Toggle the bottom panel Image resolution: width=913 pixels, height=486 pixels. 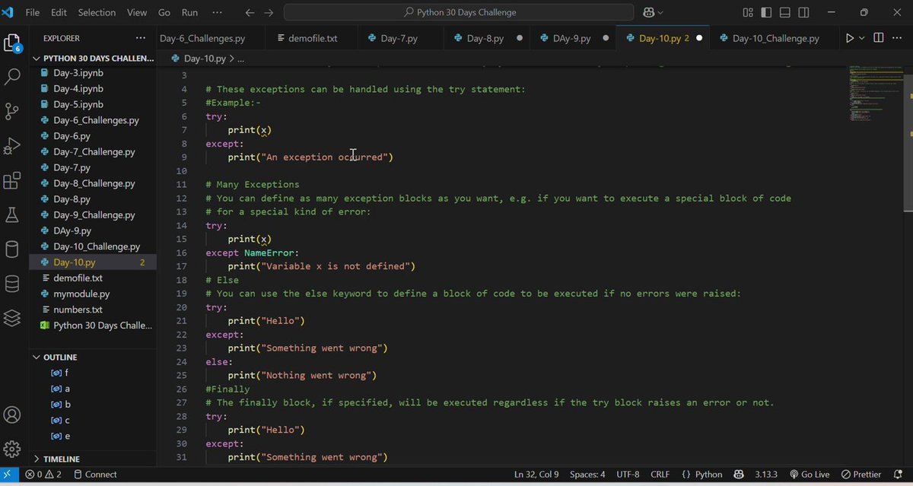(785, 13)
